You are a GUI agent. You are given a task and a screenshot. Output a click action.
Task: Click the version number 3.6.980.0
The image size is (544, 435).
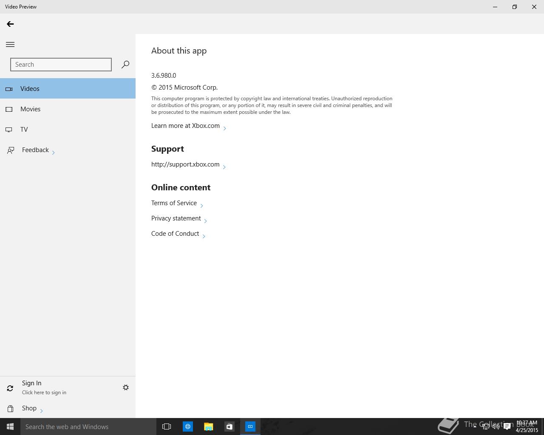point(164,76)
